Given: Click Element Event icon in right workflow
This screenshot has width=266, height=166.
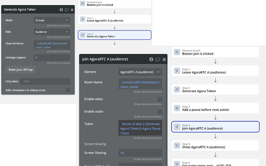Looking at the screenshot, I should pos(177,52).
